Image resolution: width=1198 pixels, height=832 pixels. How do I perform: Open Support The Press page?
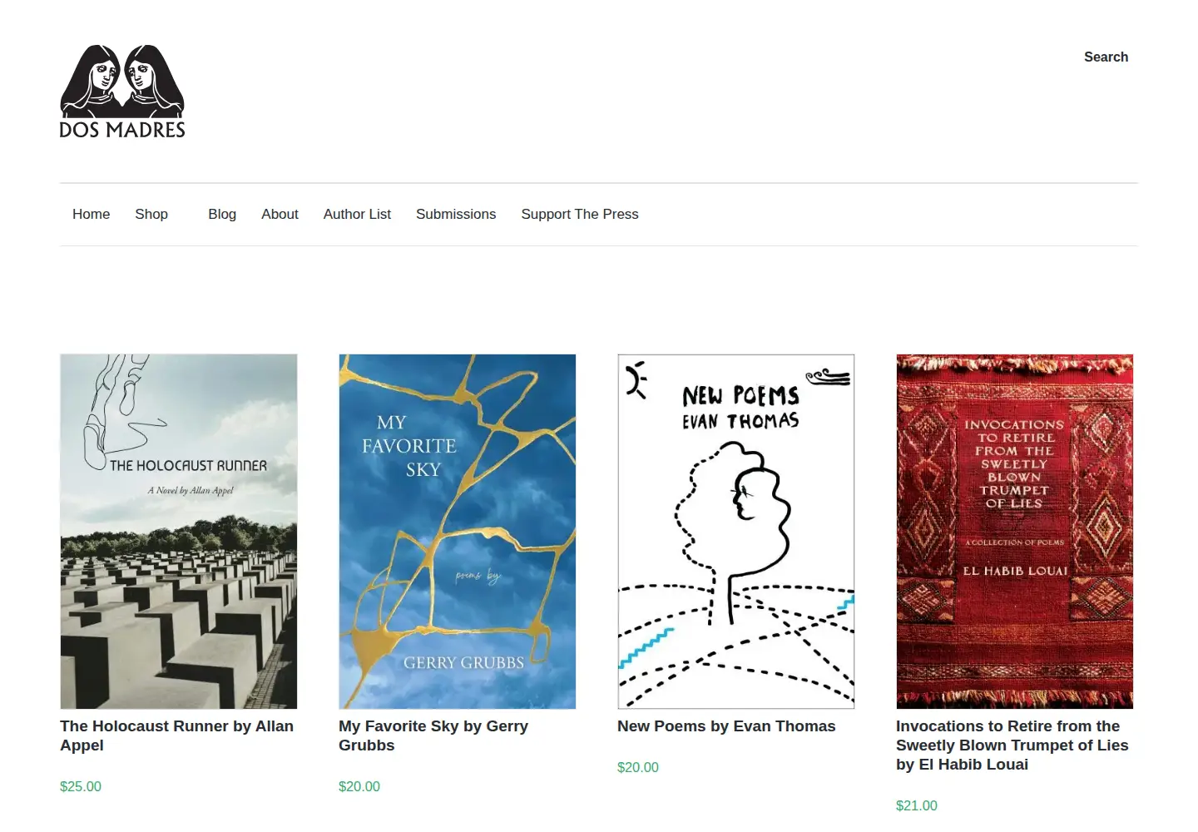[x=580, y=214]
